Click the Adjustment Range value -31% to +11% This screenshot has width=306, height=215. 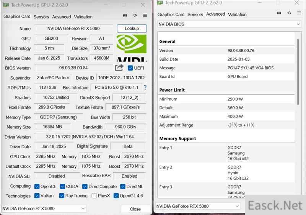(x=241, y=125)
